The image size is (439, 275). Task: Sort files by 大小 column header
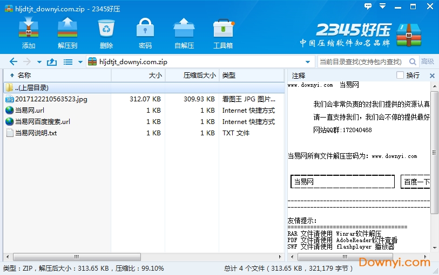155,75
